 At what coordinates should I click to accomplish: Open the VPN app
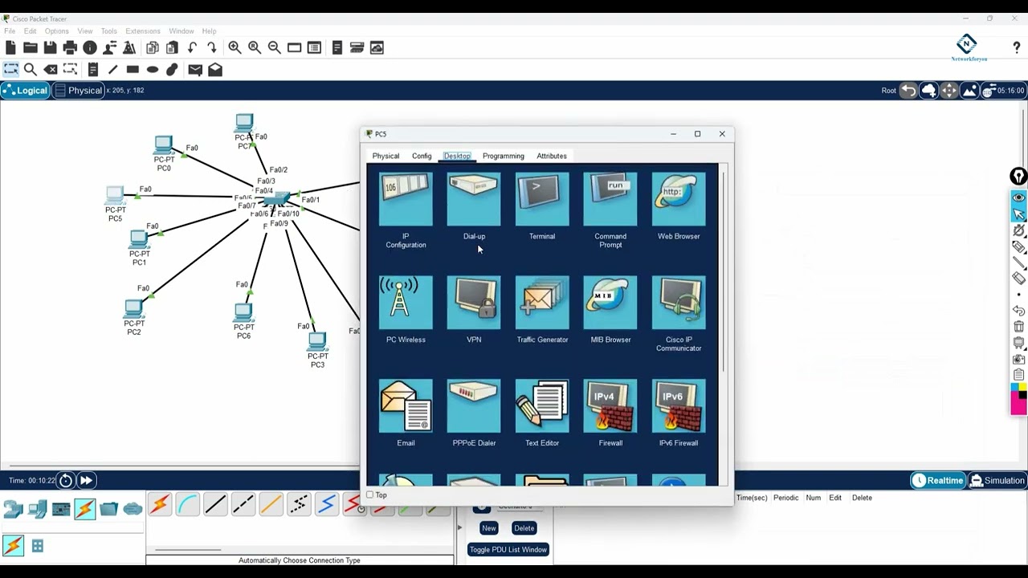pos(474,310)
